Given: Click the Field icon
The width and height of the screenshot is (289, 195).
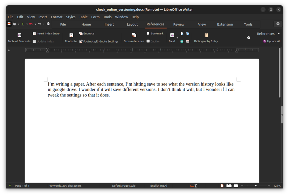Looking at the screenshot, I should (x=172, y=35).
